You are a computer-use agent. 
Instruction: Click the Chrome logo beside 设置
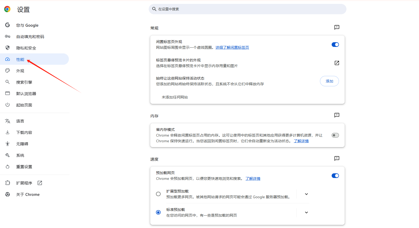pyautogui.click(x=7, y=9)
